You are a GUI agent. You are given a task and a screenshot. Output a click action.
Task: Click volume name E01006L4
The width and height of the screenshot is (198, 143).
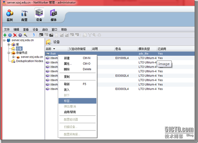tap(122, 58)
